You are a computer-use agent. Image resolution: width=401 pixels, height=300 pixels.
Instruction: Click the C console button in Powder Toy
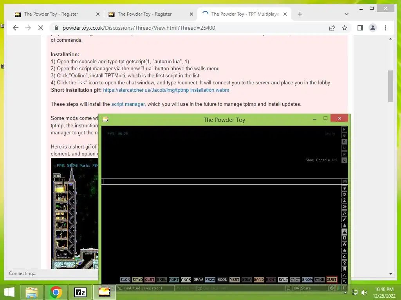[344, 161]
